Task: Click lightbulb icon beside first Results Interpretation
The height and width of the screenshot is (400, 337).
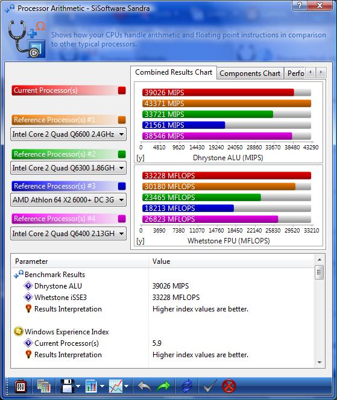Action: (x=28, y=308)
